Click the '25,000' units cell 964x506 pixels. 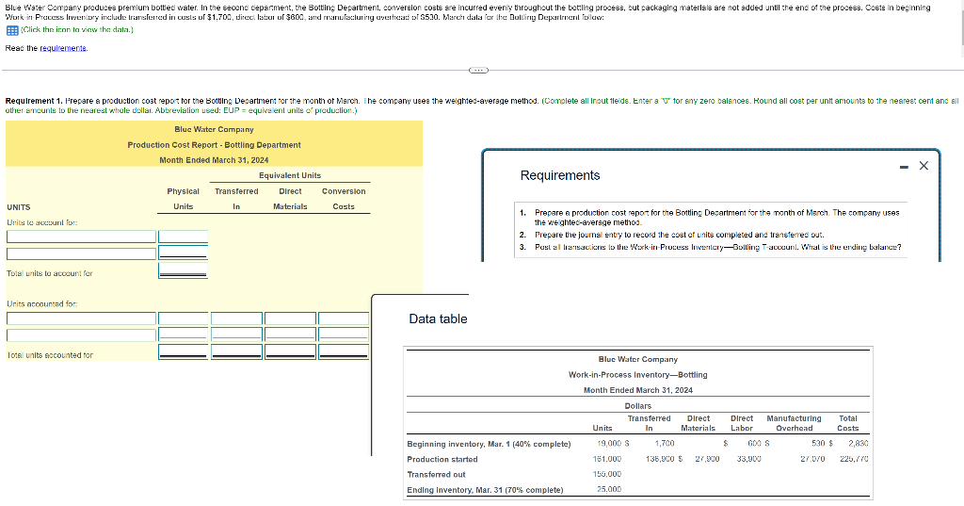point(609,489)
